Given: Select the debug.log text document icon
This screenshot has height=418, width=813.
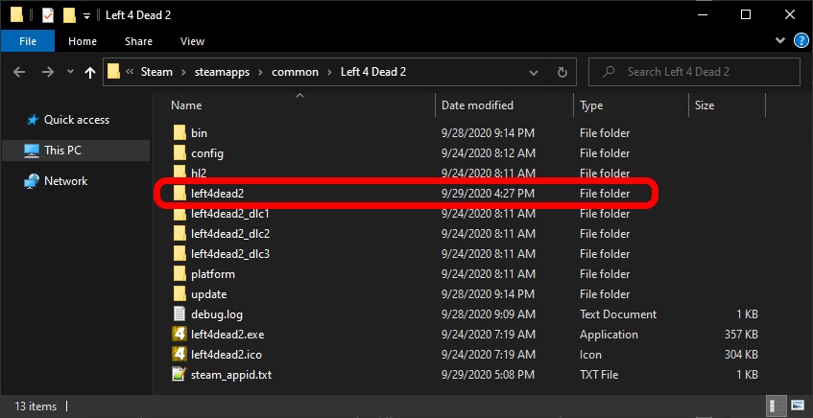Looking at the screenshot, I should [179, 314].
